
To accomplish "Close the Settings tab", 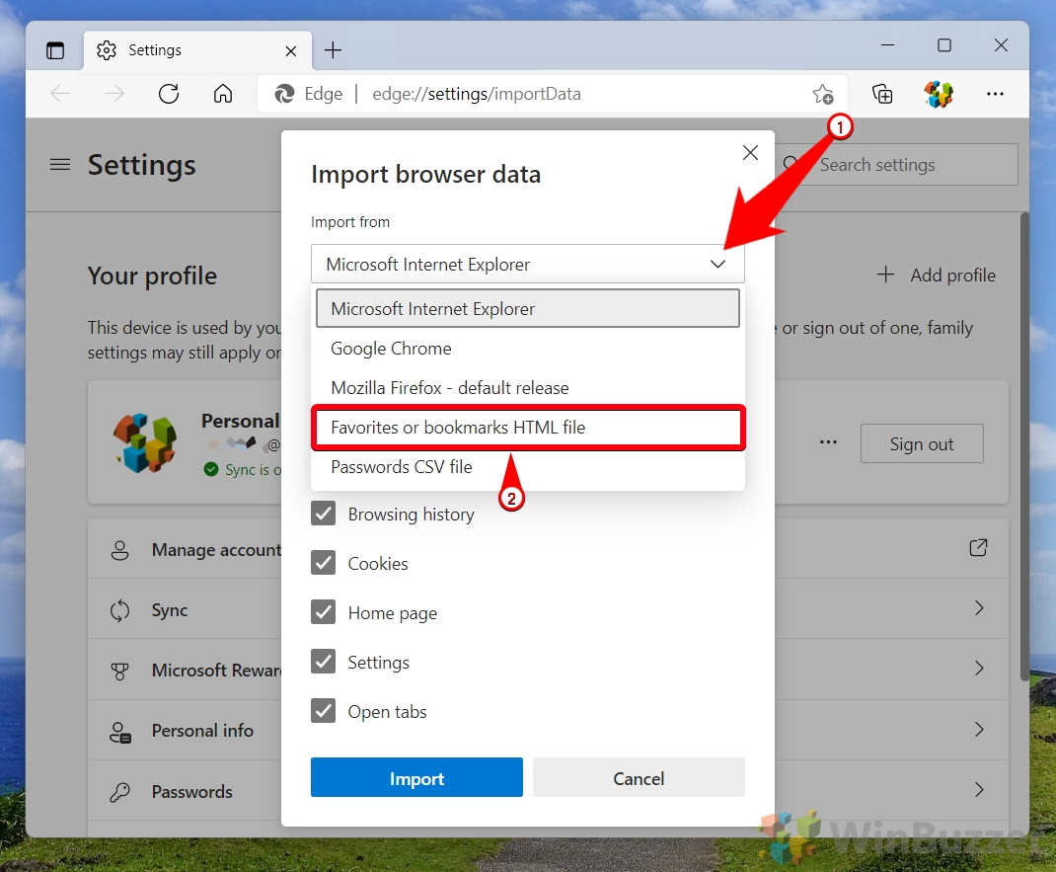I will pos(291,51).
